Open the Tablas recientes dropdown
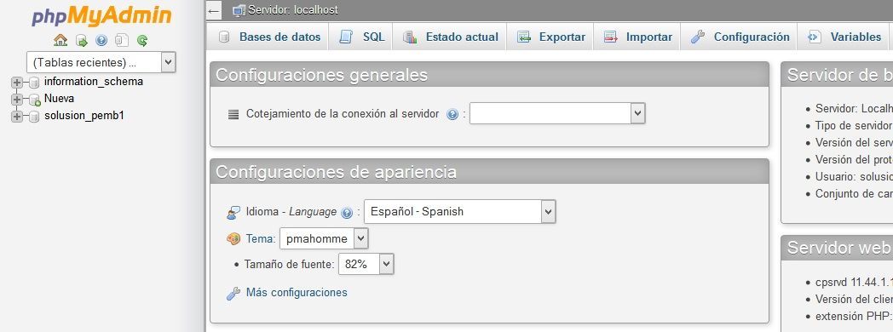893x332 pixels. (101, 62)
